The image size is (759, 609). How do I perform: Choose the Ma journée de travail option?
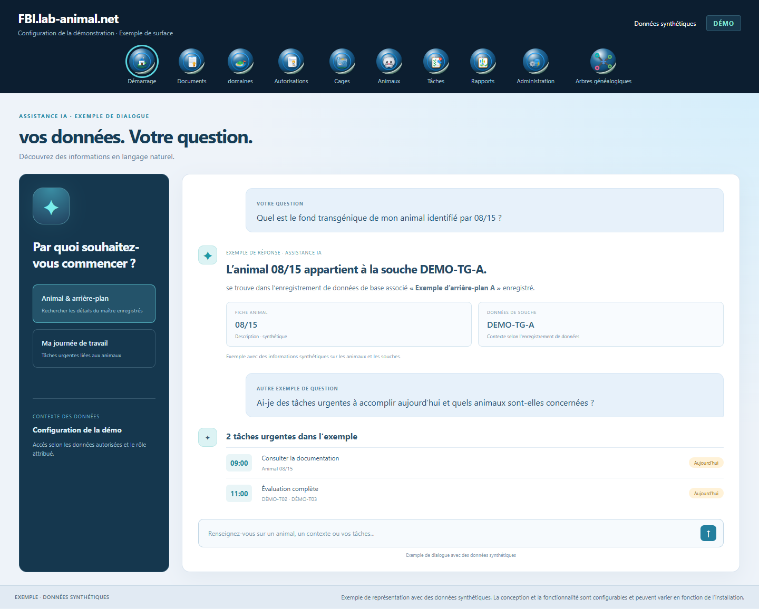tap(94, 348)
